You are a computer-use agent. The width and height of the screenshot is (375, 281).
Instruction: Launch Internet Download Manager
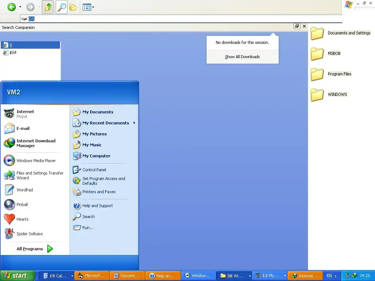(35, 143)
